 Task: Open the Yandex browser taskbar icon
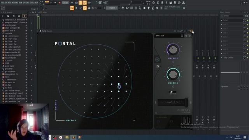61,137
